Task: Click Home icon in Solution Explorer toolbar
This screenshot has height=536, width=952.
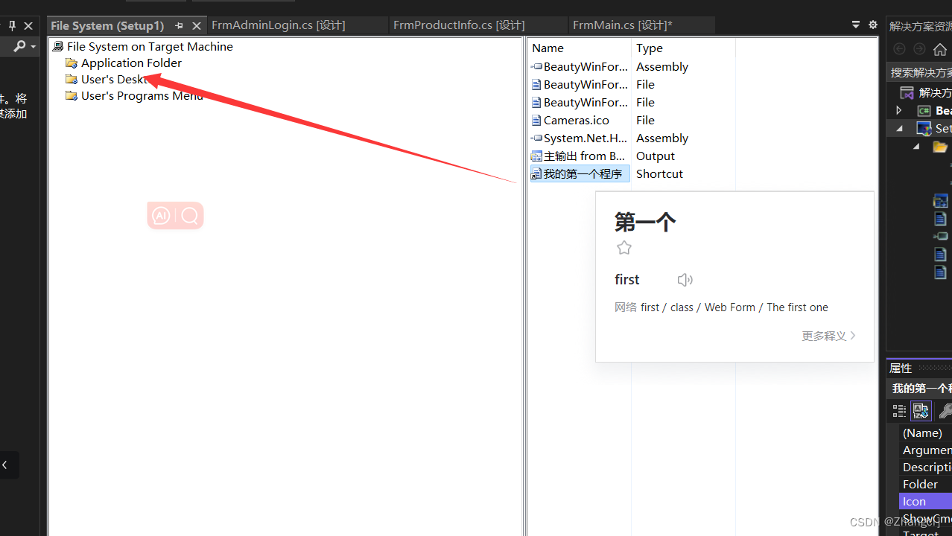Action: point(940,49)
